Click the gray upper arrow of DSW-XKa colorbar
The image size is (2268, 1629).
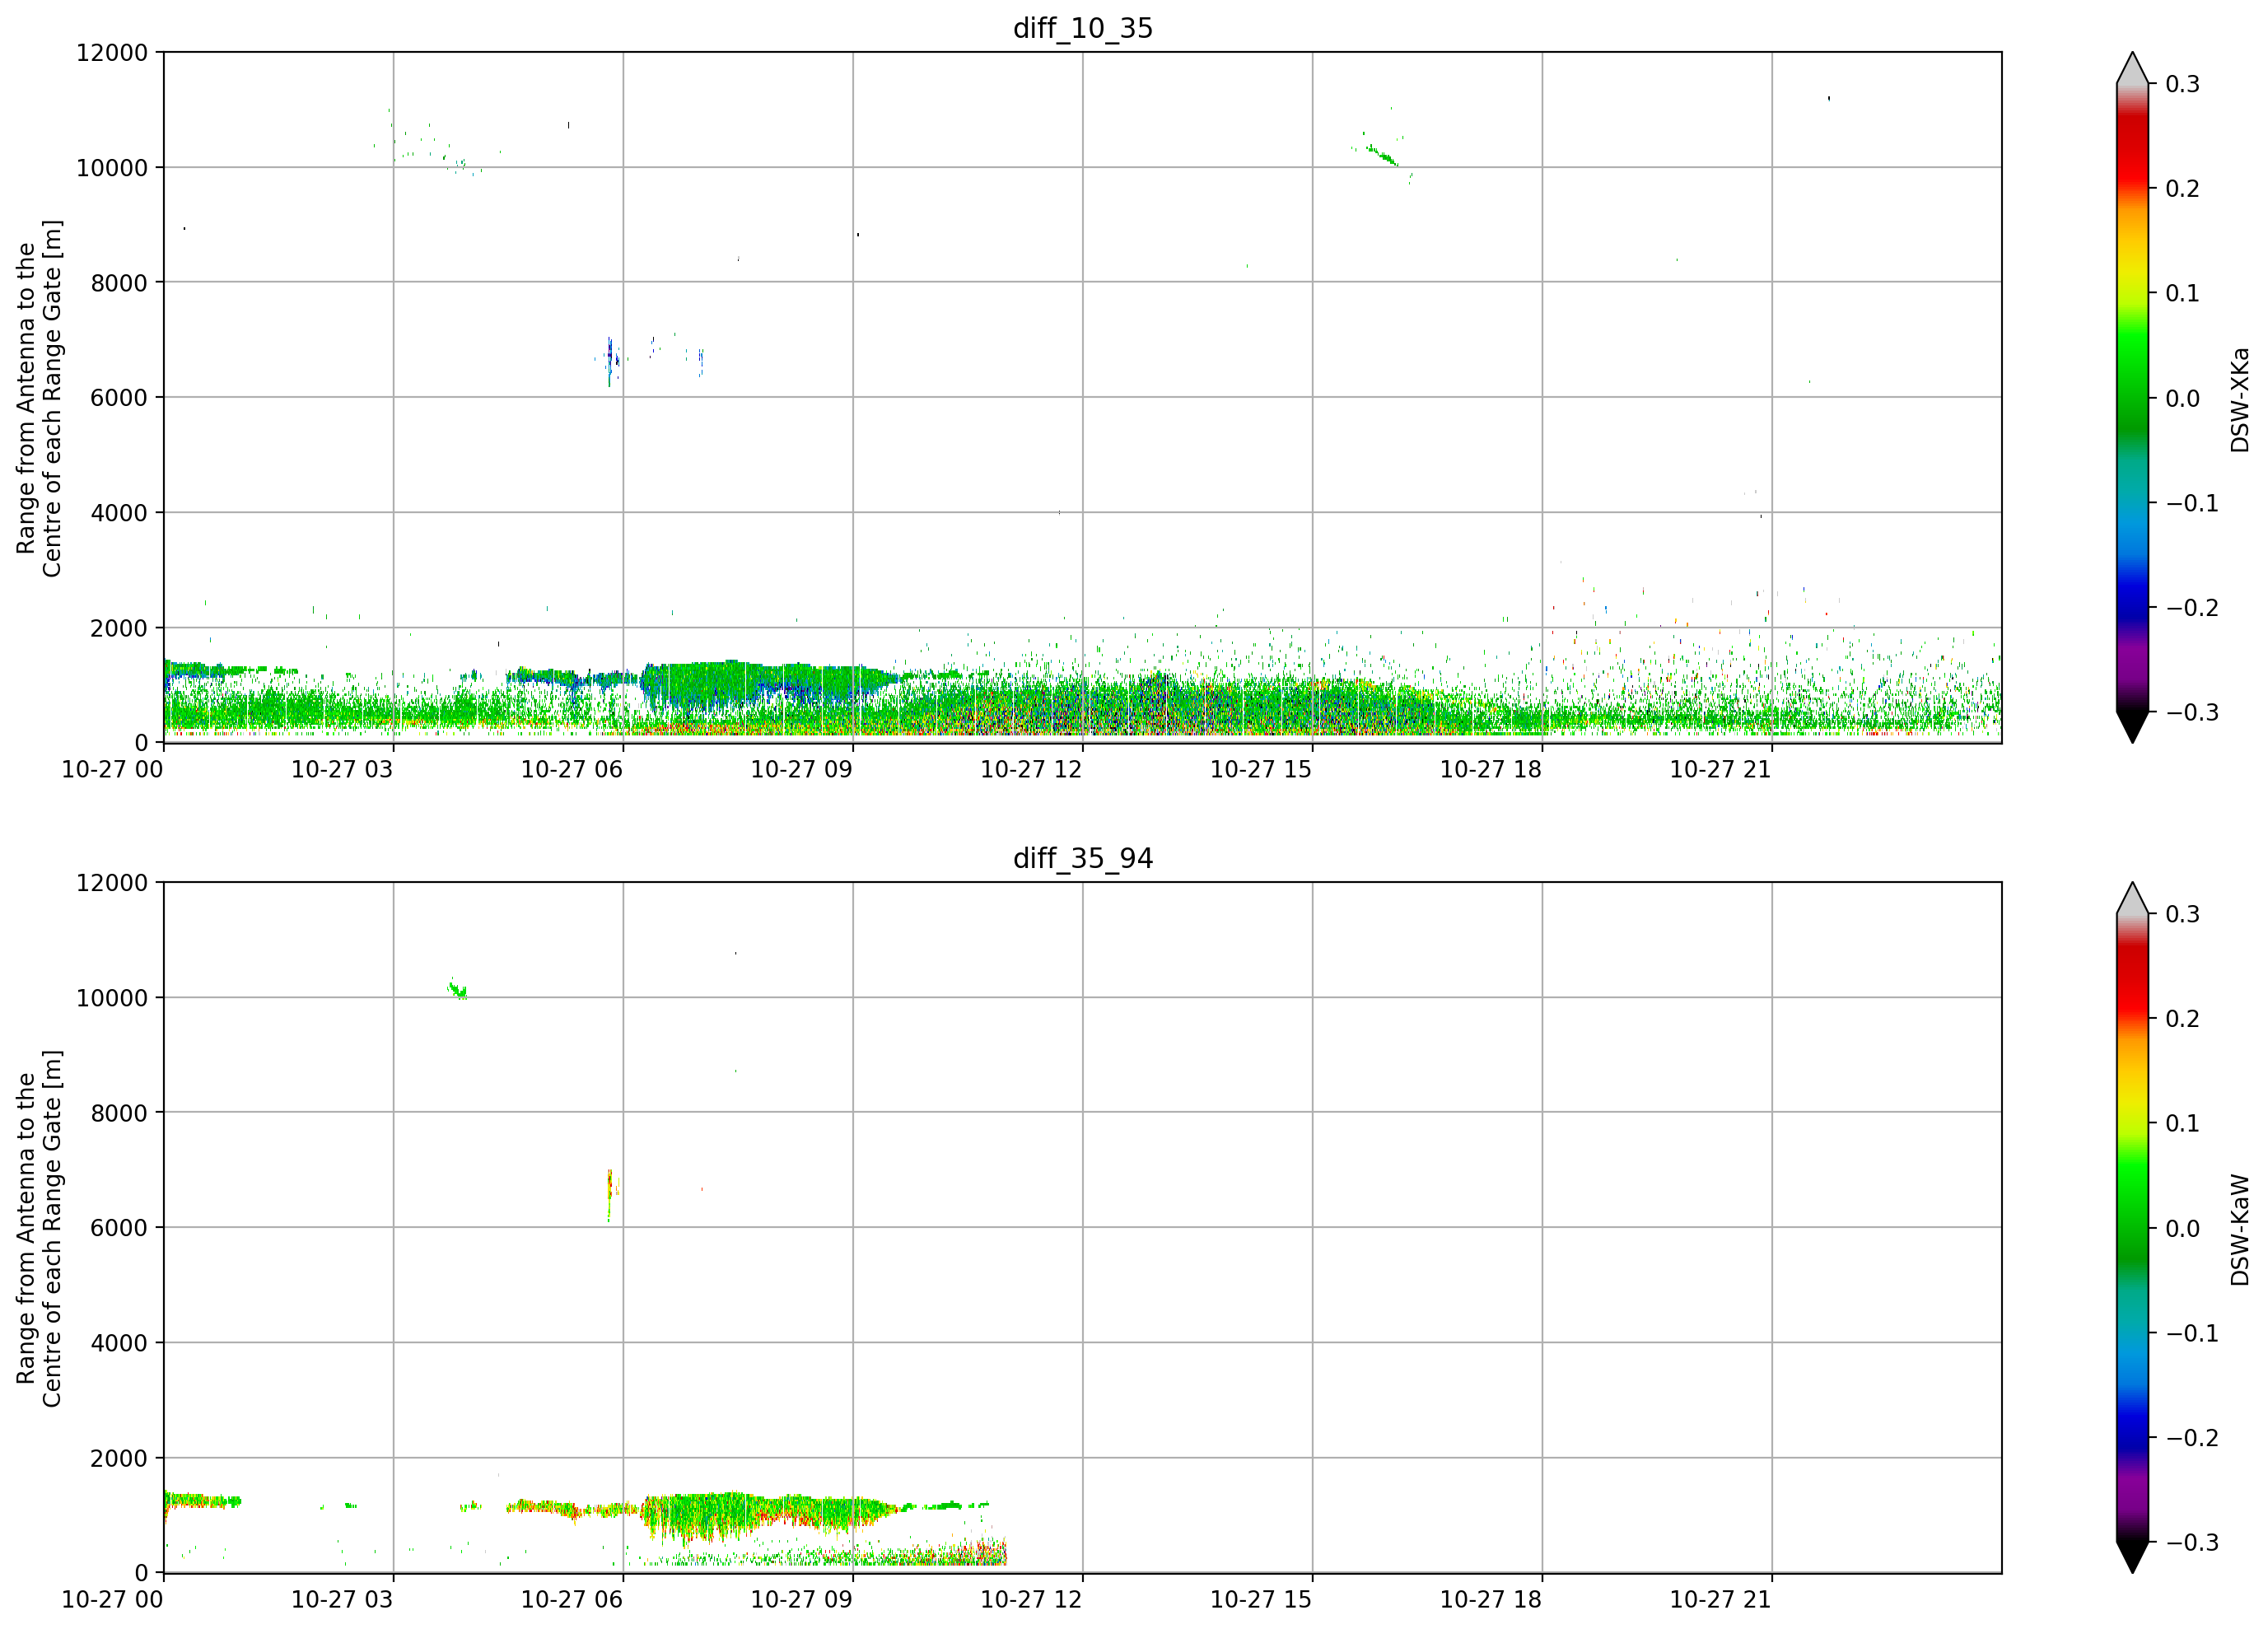coord(2132,69)
